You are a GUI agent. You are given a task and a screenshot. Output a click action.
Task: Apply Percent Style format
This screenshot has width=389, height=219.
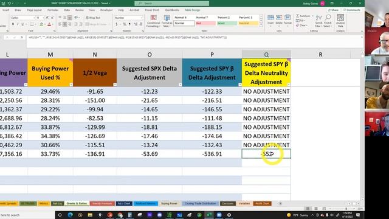pyautogui.click(x=125, y=24)
